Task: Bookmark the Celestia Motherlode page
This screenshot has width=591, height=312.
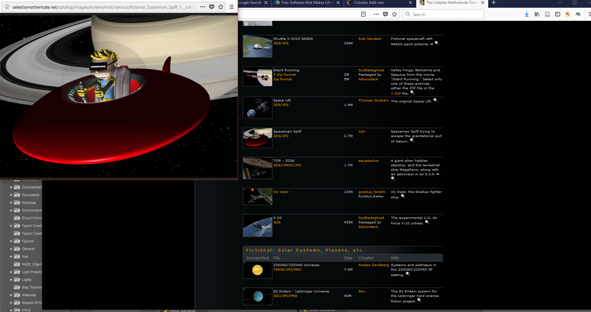Action: coord(394,14)
